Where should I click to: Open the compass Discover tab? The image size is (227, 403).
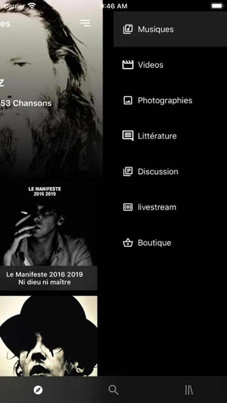(x=38, y=390)
